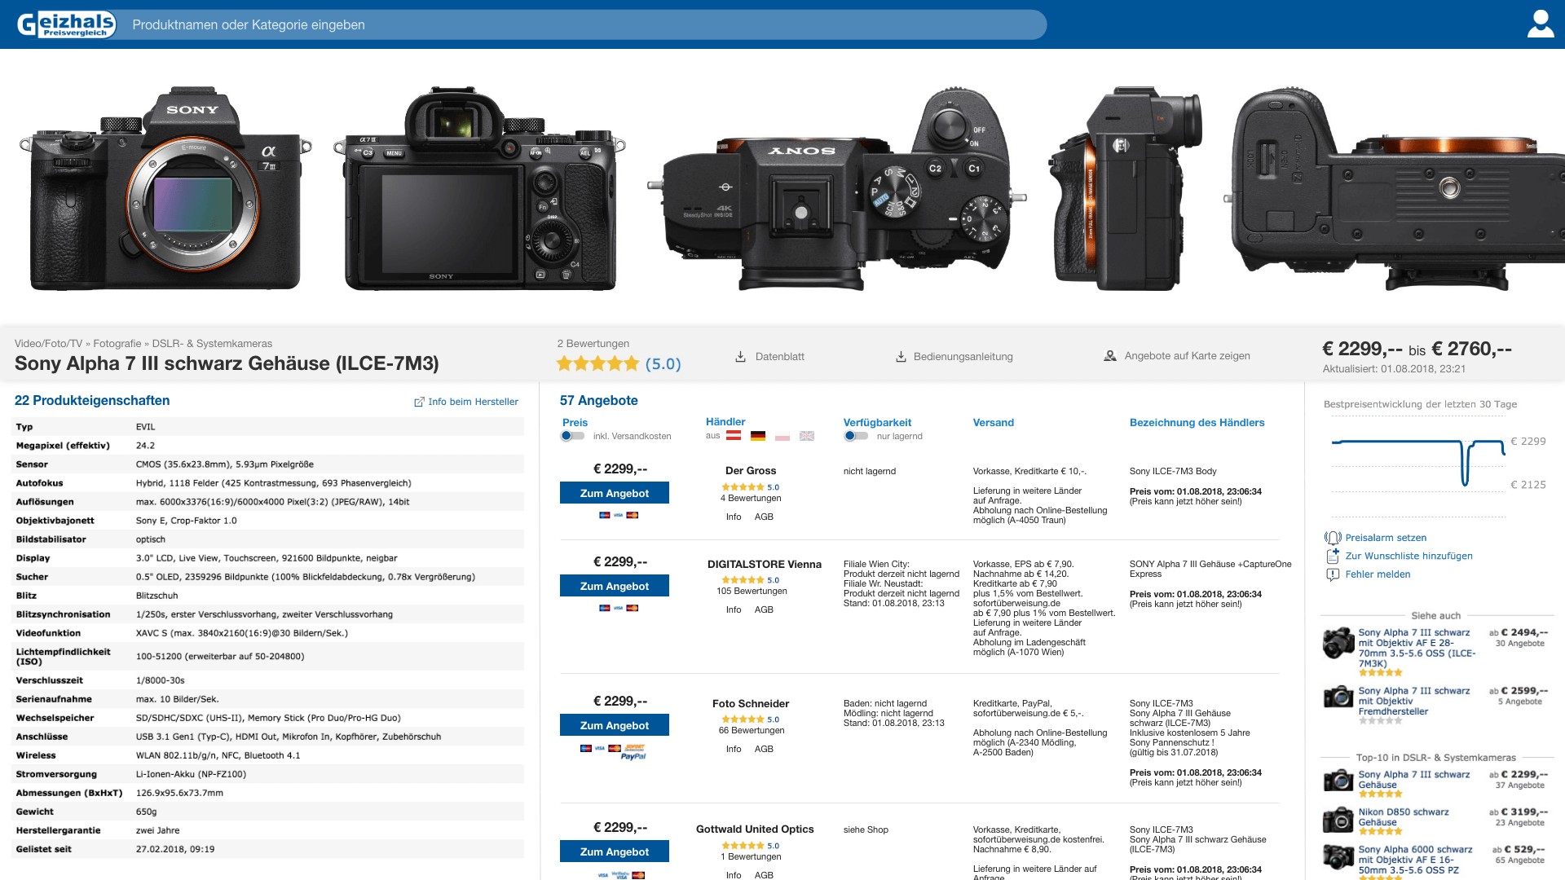This screenshot has height=880, width=1565.
Task: Click PayPal payment icon for Foto Schneider
Action: click(633, 756)
